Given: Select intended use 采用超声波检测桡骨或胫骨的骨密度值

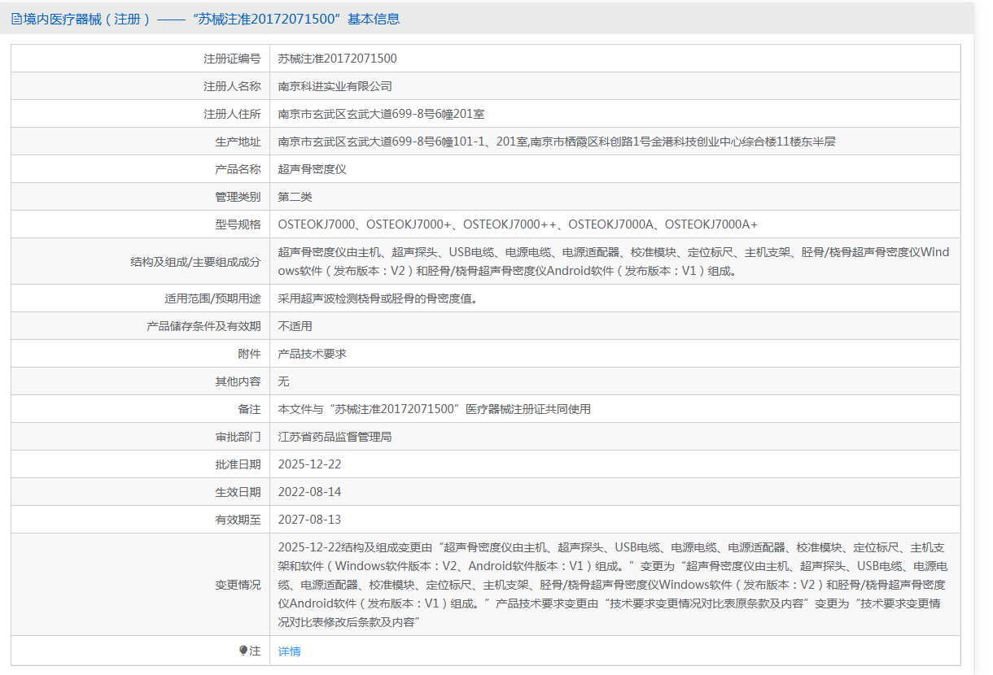Looking at the screenshot, I should (x=378, y=298).
